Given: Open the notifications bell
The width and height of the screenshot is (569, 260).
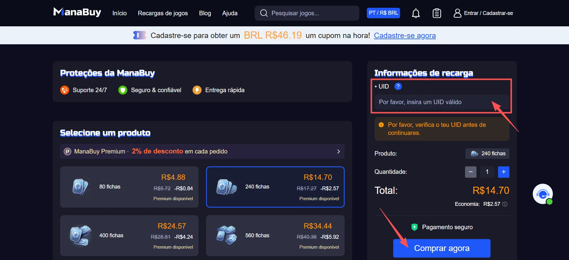Looking at the screenshot, I should pyautogui.click(x=416, y=13).
